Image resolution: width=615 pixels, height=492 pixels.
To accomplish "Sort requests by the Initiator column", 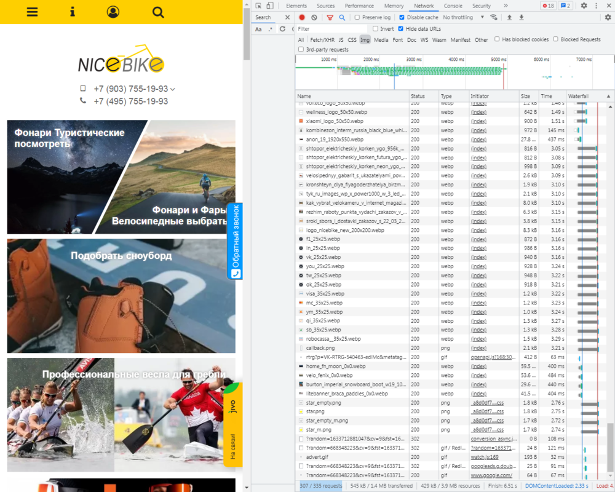I will (x=493, y=96).
